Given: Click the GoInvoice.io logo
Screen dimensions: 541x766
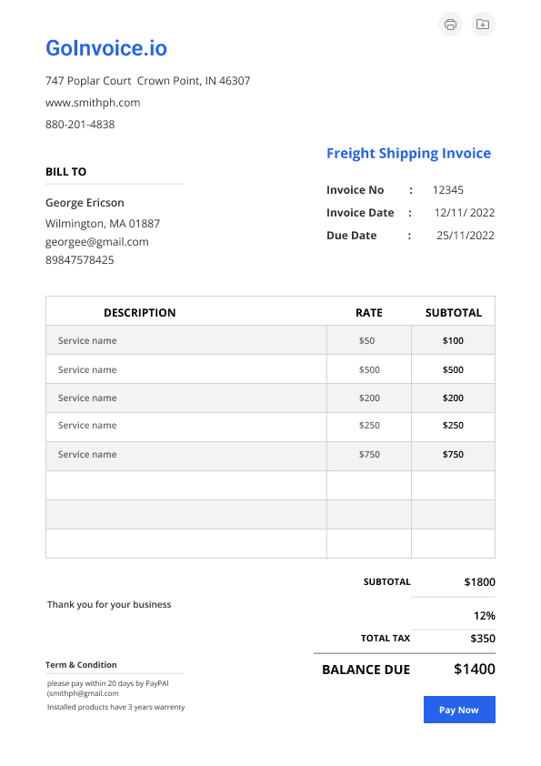Looking at the screenshot, I should point(106,48).
